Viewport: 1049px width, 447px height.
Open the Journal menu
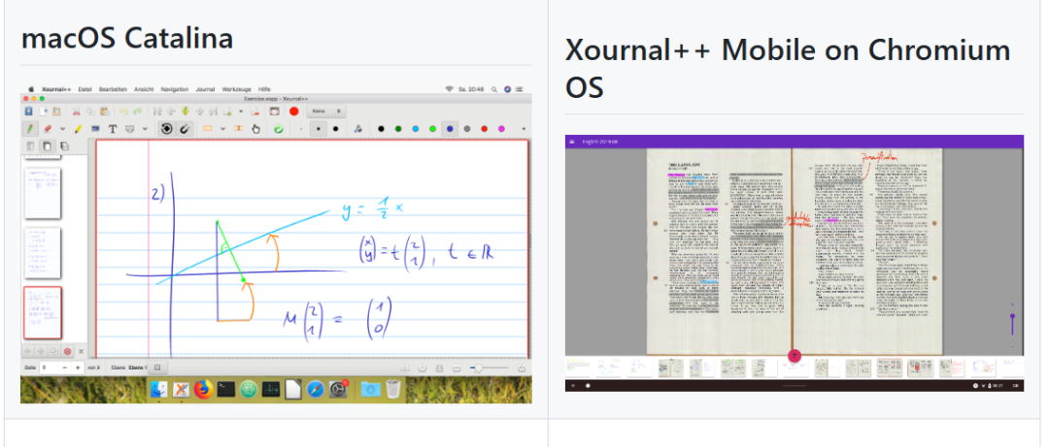(x=205, y=88)
